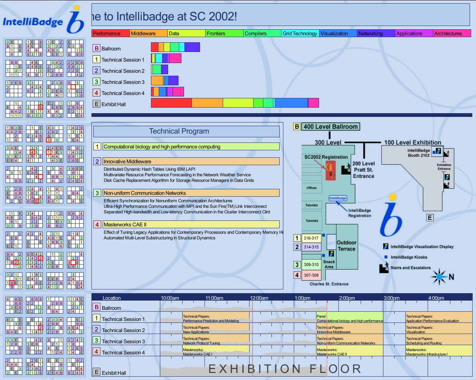Image resolution: width=476 pixels, height=380 pixels.
Task: Open Masterworks Infrastructure I timeline block
Action: pos(439,351)
